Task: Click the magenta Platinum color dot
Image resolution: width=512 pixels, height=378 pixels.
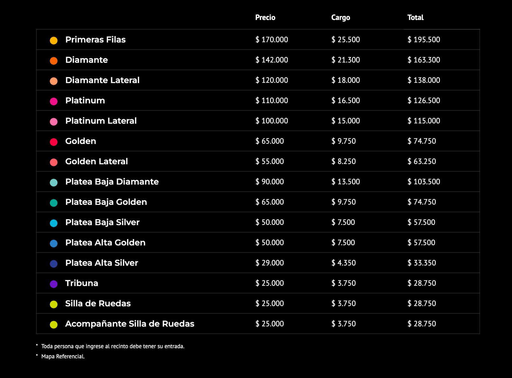Action: click(54, 101)
